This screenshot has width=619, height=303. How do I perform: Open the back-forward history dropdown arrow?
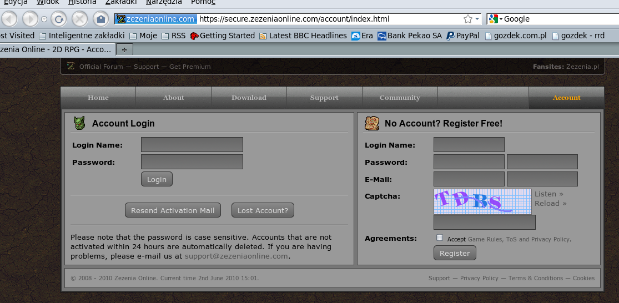click(44, 19)
